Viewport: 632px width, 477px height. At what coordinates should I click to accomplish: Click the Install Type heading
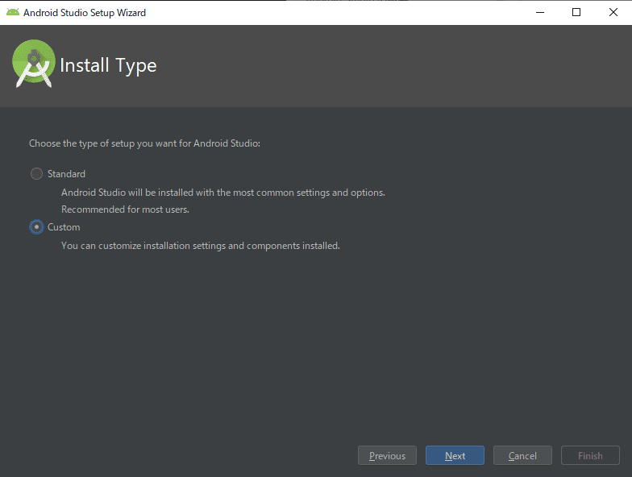pyautogui.click(x=108, y=65)
